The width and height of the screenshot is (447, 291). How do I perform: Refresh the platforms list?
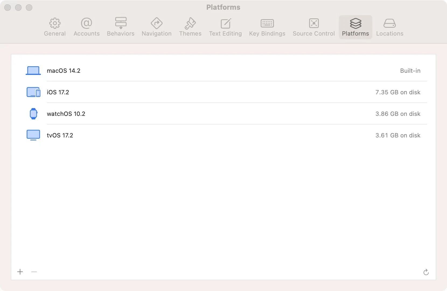pos(426,272)
